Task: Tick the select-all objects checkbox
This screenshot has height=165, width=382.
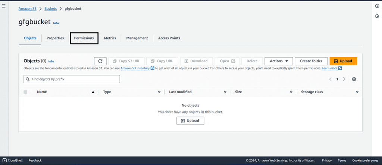Action: click(x=25, y=92)
